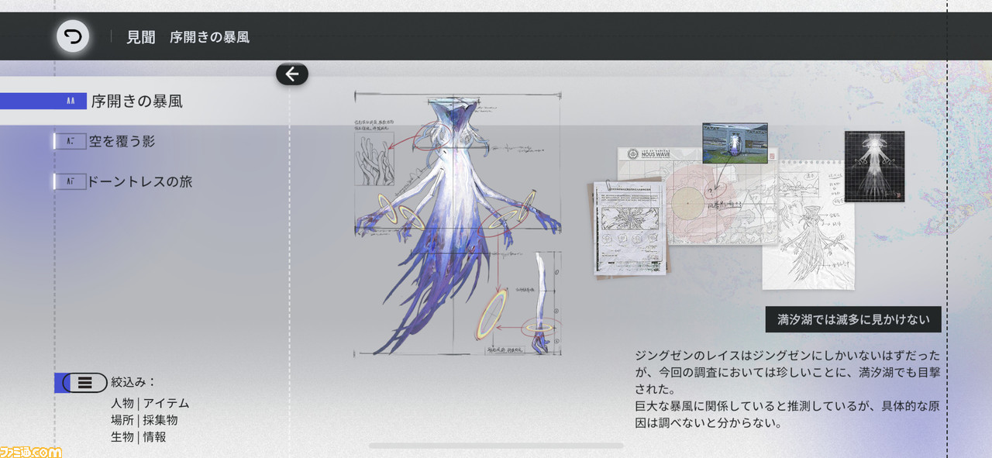992x458 pixels.
Task: Open the 絞込み filter menu button
Action: [x=85, y=382]
